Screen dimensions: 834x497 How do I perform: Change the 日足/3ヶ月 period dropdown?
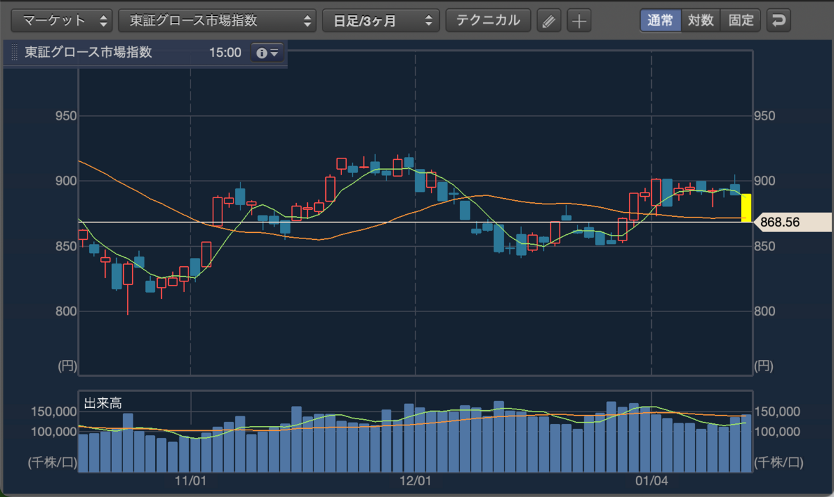coord(380,20)
